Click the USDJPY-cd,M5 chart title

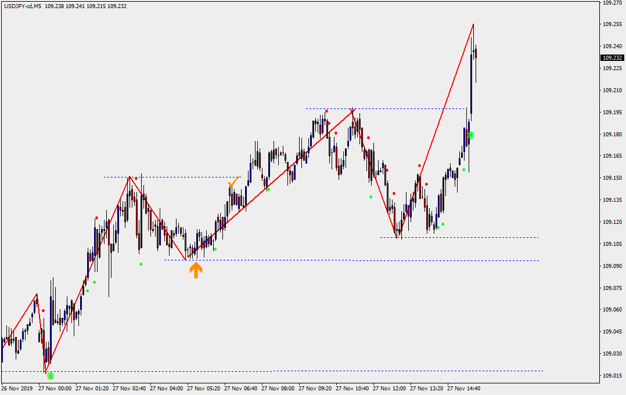coord(22,6)
